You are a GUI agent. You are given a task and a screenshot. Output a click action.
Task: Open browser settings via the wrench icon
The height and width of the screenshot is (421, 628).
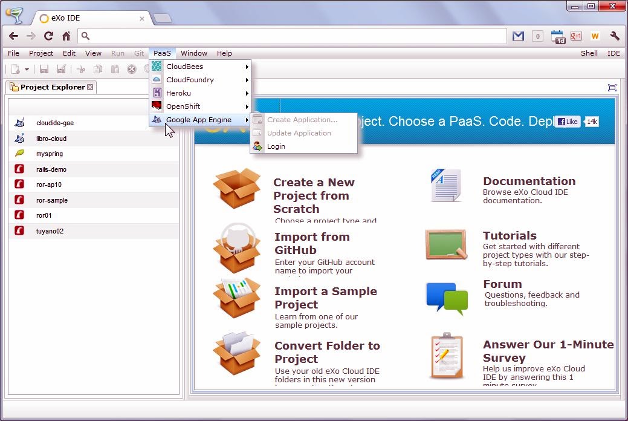coord(615,36)
